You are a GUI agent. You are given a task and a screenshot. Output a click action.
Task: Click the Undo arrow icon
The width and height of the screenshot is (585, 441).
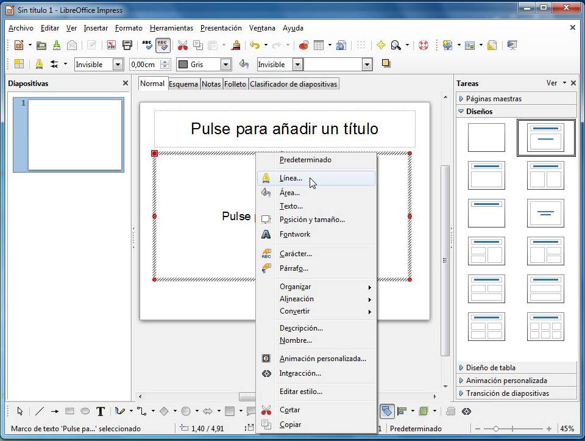[255, 46]
